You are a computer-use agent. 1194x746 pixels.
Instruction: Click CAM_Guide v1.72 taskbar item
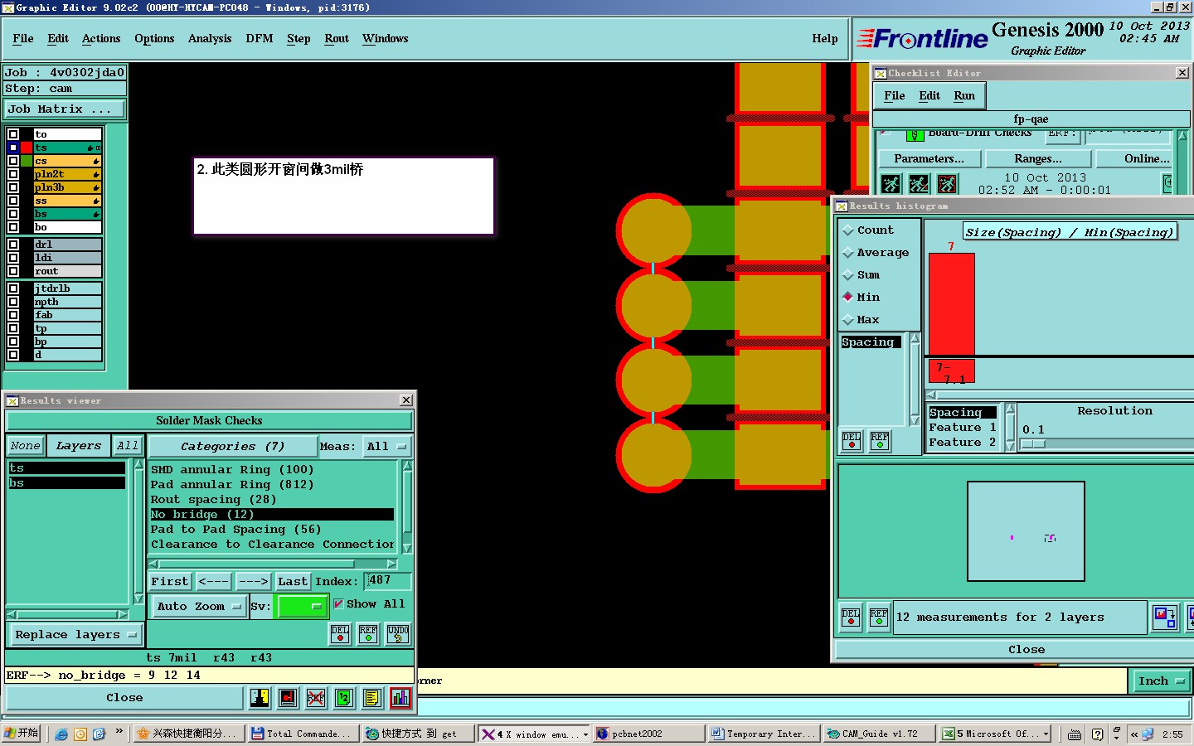879,734
